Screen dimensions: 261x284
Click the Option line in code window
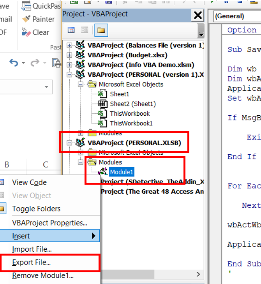[242, 30]
